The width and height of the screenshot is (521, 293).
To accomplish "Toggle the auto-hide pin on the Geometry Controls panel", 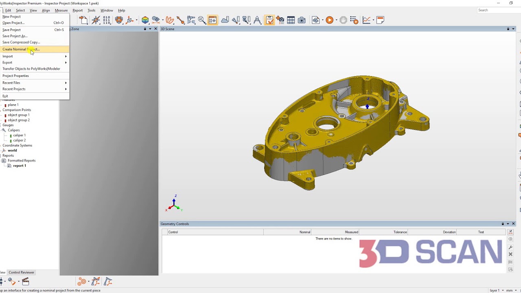I will click(502, 224).
